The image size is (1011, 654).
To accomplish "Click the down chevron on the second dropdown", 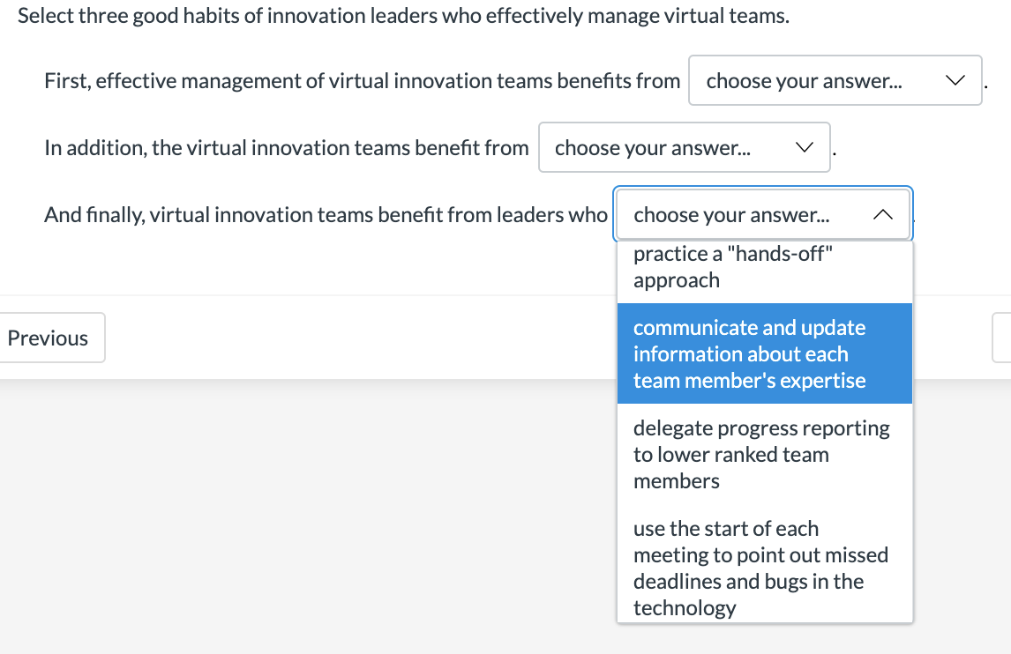I will pos(804,147).
